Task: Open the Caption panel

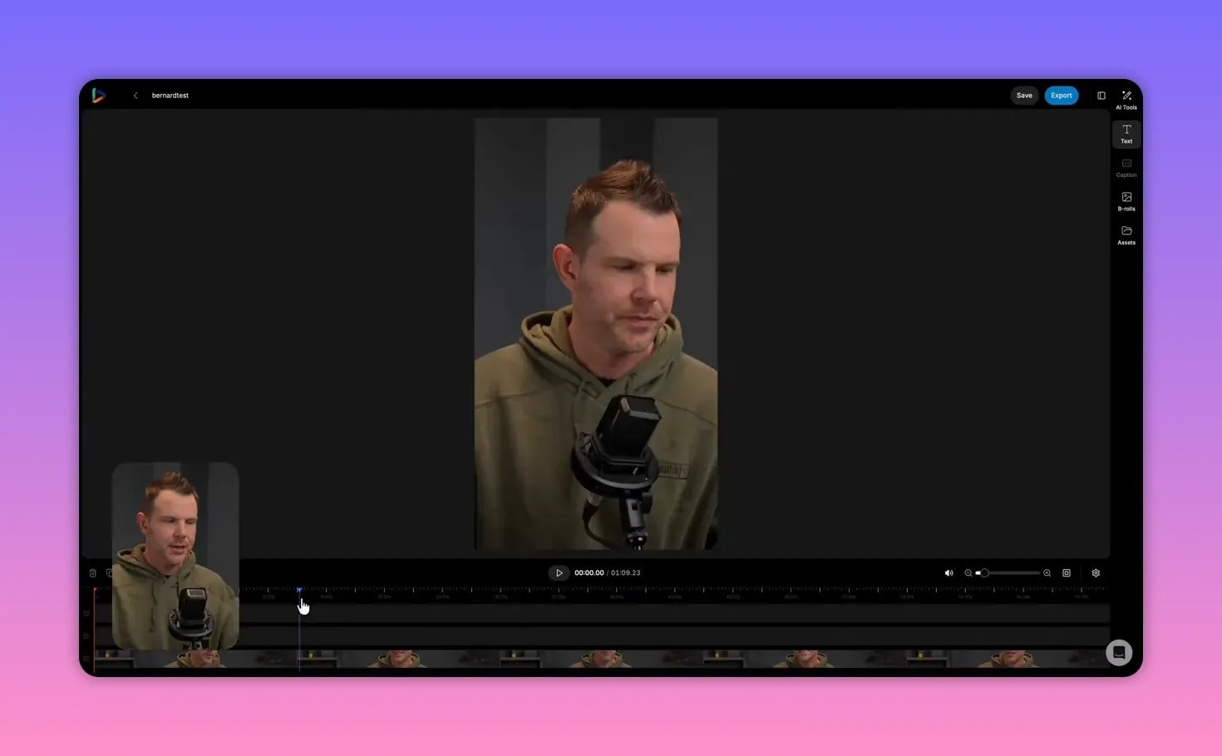Action: pyautogui.click(x=1126, y=169)
